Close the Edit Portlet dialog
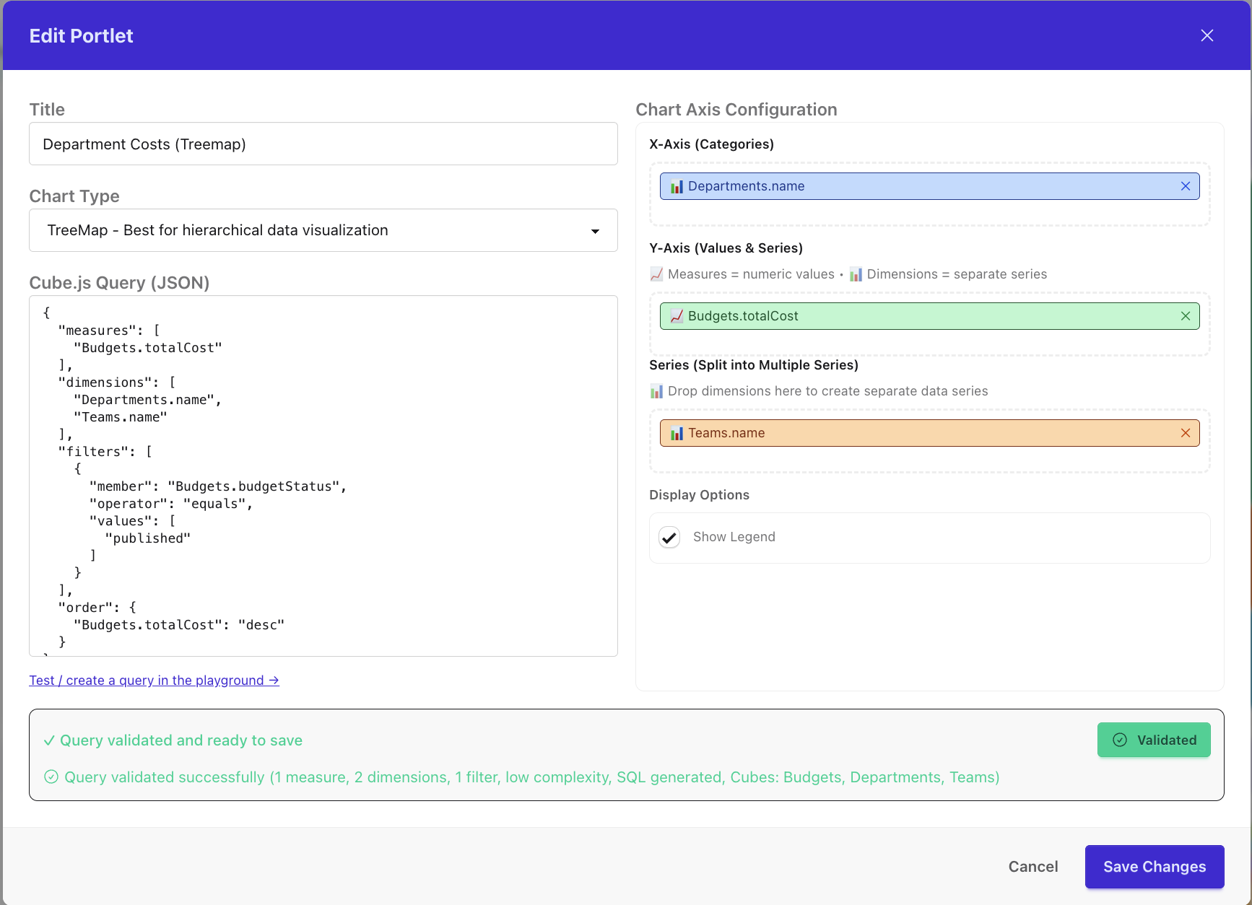Screen dimensions: 1252x905 1207,35
